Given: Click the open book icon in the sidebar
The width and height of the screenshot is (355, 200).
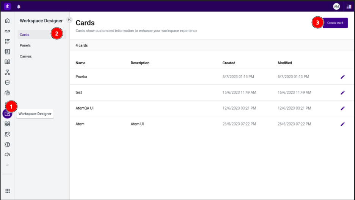Looking at the screenshot, I should (7, 62).
